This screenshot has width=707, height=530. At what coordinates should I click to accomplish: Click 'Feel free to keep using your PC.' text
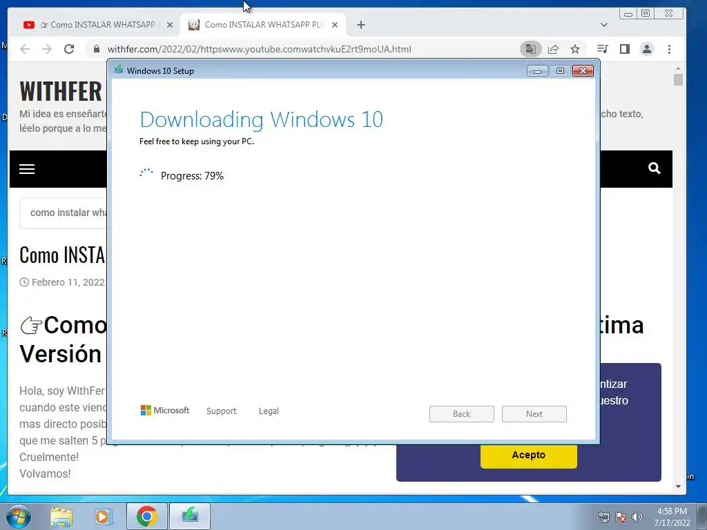[x=197, y=141]
